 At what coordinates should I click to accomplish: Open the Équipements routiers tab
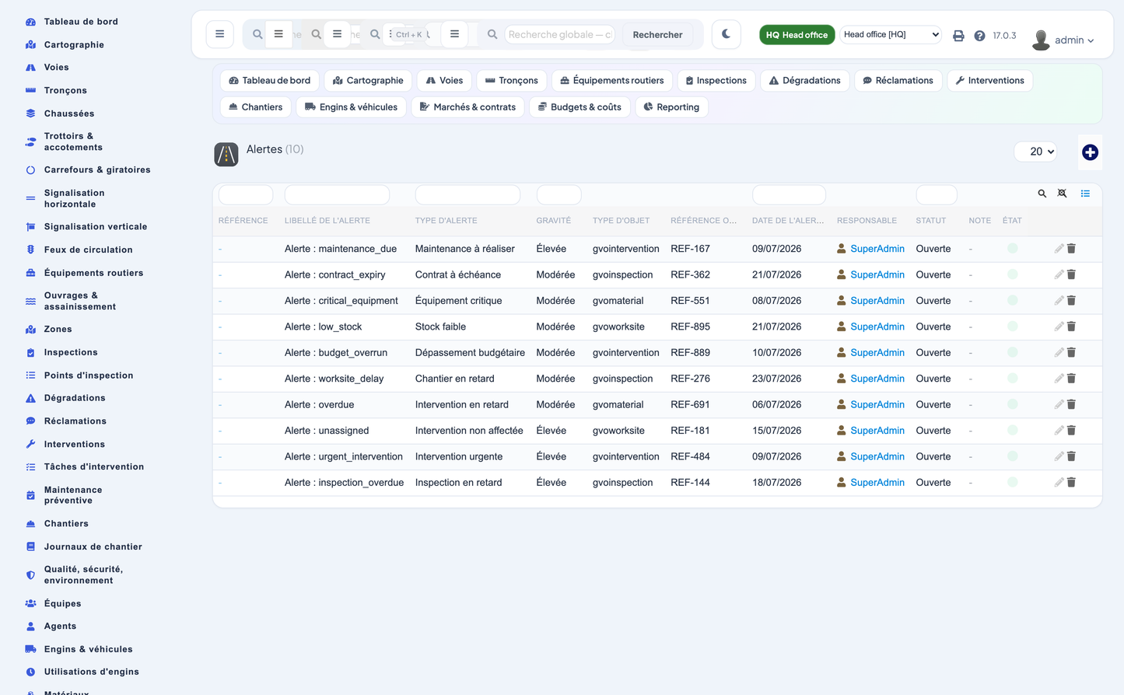pos(612,80)
